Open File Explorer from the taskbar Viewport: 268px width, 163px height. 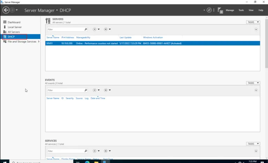(x=96, y=162)
